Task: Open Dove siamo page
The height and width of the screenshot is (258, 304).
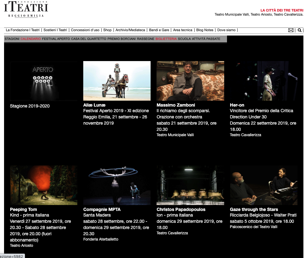Action: click(226, 30)
